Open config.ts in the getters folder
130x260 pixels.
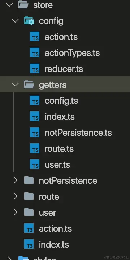61,101
